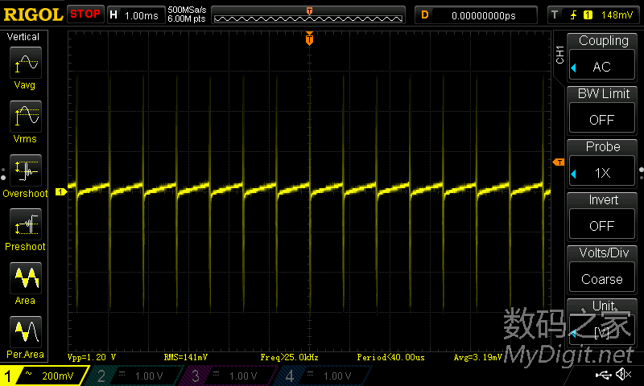Image resolution: width=644 pixels, height=386 pixels.
Task: Click the waveform memory overview bar
Action: [308, 15]
